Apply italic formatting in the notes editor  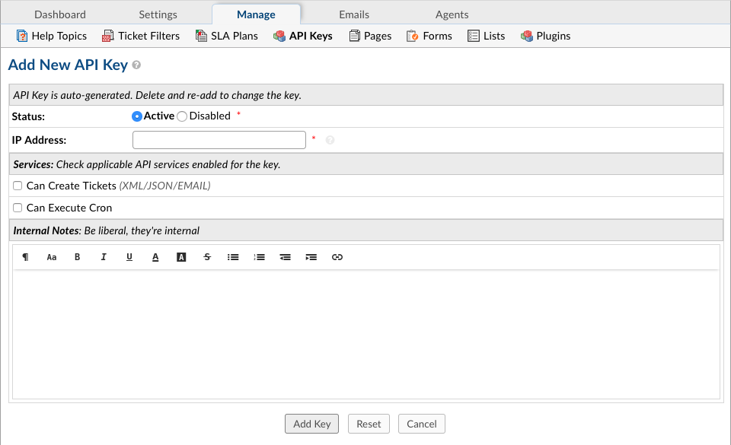click(104, 257)
